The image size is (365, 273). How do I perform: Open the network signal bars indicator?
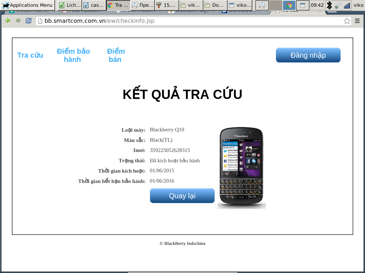[347, 5]
